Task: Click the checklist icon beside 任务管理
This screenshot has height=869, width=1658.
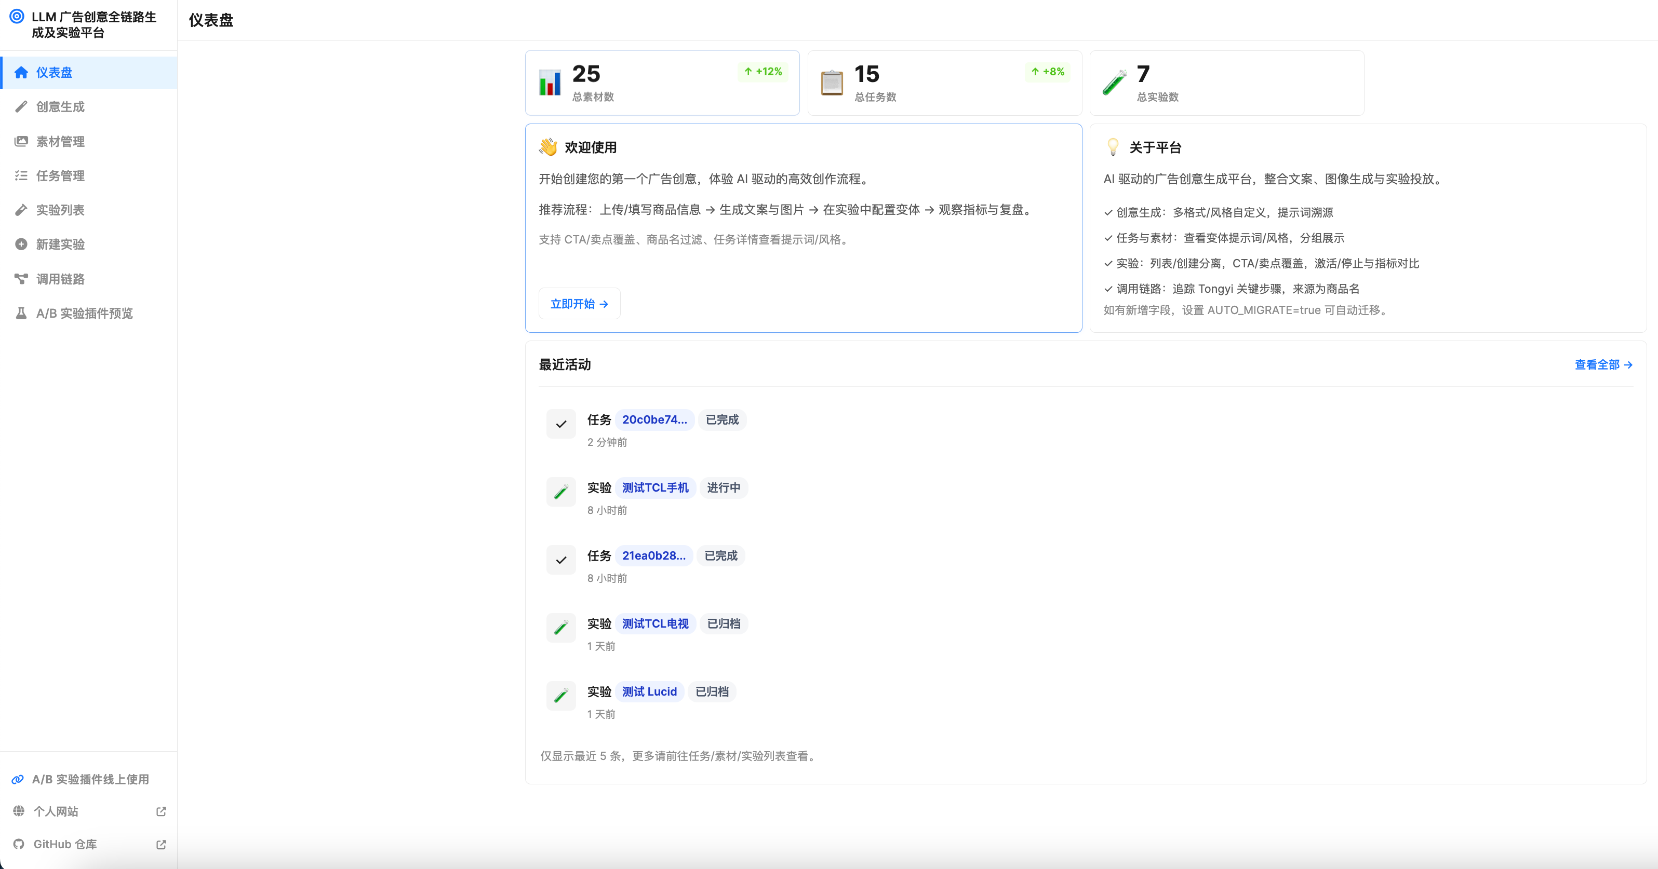Action: [21, 175]
